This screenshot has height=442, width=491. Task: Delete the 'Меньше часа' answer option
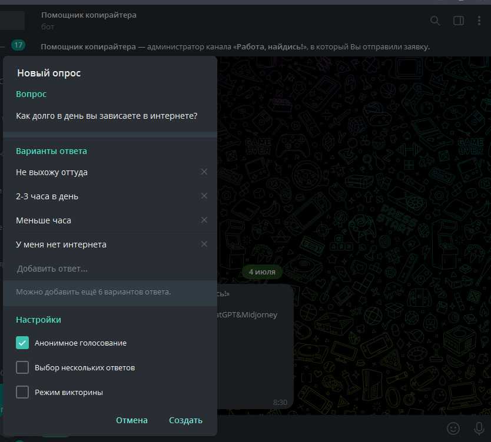(204, 220)
